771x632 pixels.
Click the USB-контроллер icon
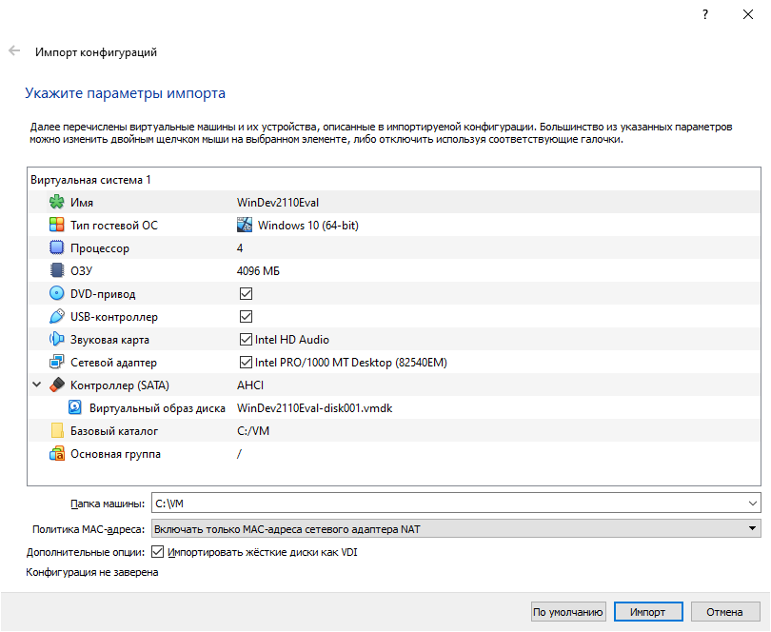tap(54, 316)
